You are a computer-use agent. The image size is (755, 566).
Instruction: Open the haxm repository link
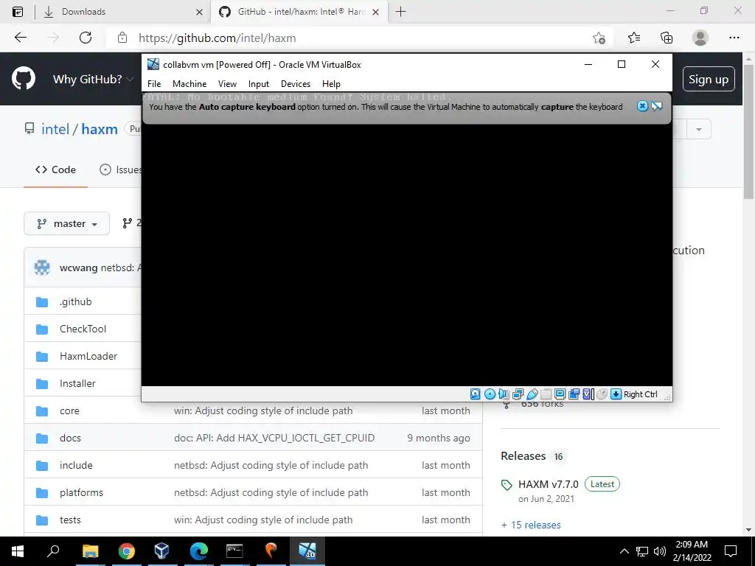click(x=100, y=129)
